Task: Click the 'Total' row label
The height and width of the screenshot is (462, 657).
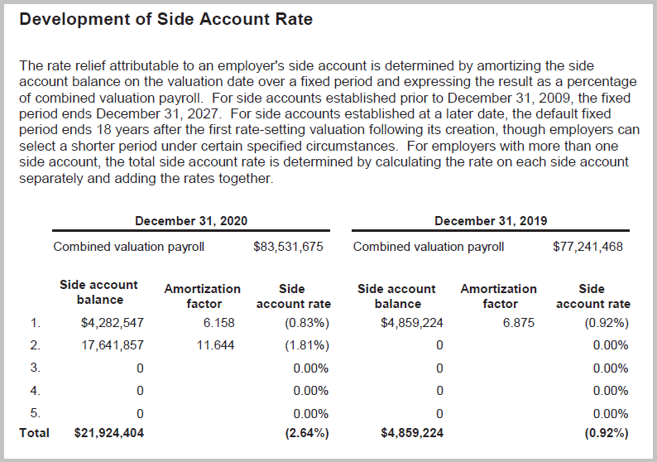Action: pos(34,433)
